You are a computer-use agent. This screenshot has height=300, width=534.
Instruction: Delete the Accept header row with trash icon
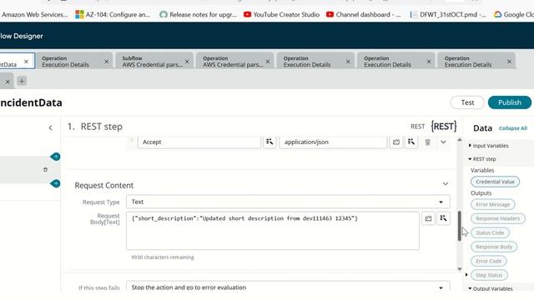click(x=427, y=142)
